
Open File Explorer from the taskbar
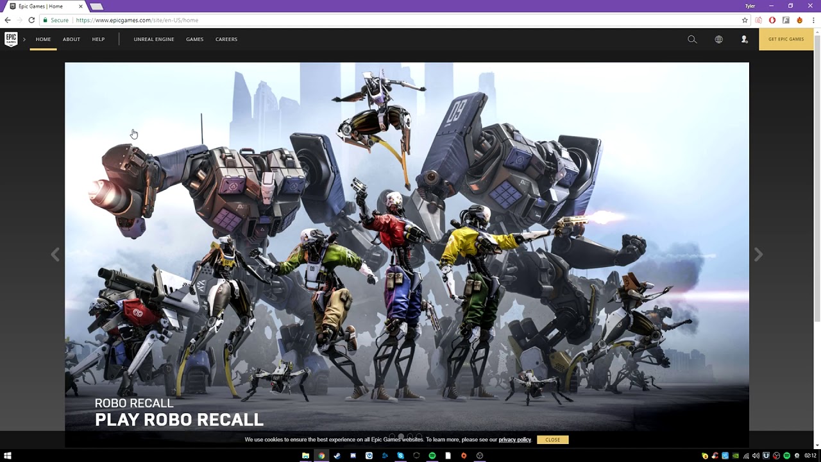tap(305, 456)
